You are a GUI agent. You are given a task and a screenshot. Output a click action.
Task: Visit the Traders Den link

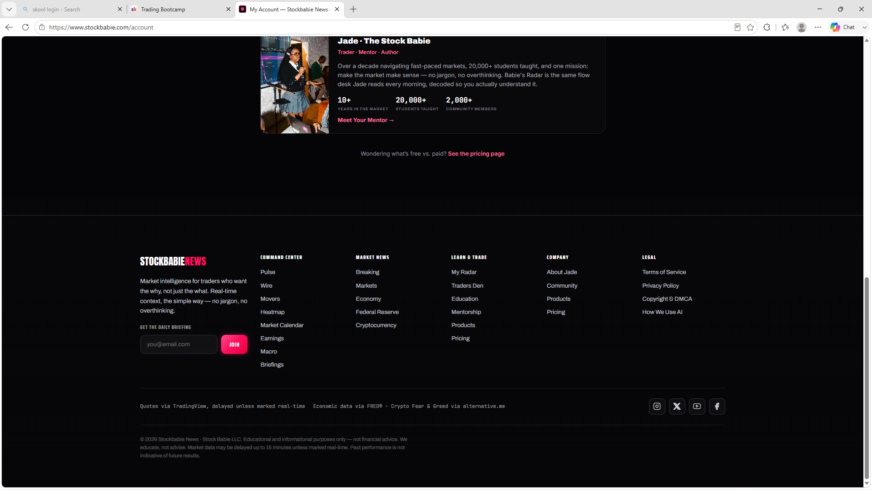[x=467, y=286]
